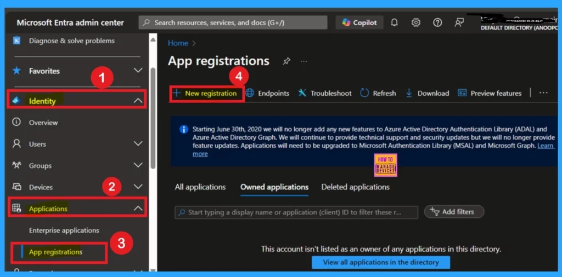Click the help question mark icon

click(437, 22)
